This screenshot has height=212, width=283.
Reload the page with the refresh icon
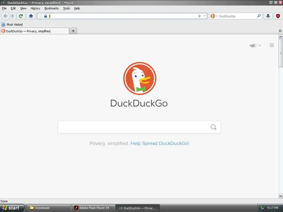point(21,16)
